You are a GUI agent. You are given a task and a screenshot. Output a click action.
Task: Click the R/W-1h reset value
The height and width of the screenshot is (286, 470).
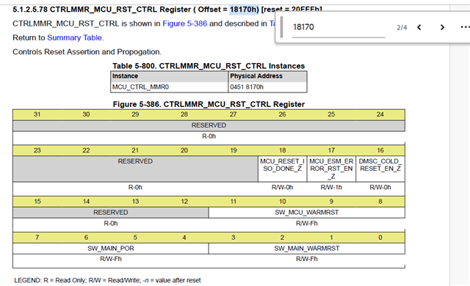[x=331, y=187]
